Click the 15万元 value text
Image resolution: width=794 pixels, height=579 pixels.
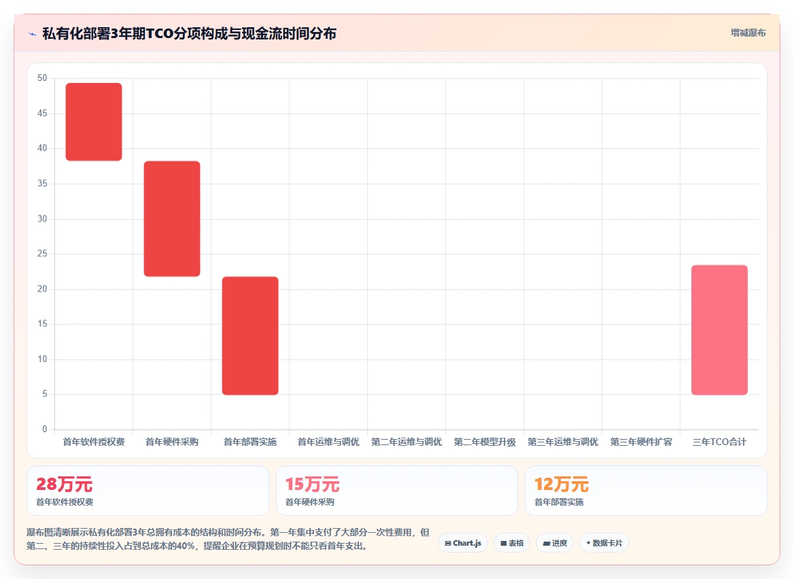click(313, 485)
